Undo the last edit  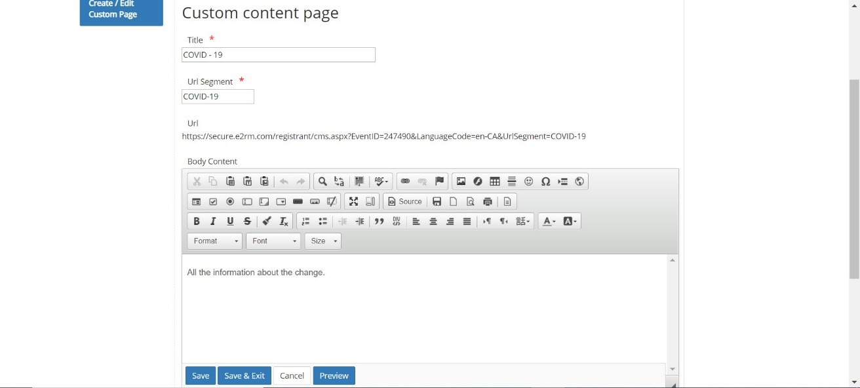click(x=284, y=182)
